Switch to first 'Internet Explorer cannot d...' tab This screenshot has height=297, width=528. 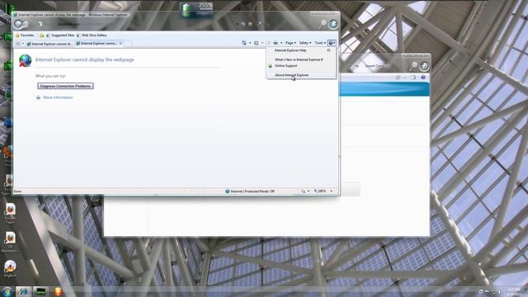(x=49, y=44)
